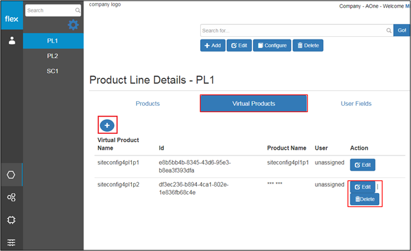Click the top Edit toolbar button
The height and width of the screenshot is (251, 411).
[x=239, y=46]
